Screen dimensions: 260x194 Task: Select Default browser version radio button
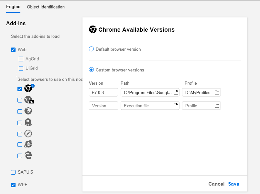[92, 49]
